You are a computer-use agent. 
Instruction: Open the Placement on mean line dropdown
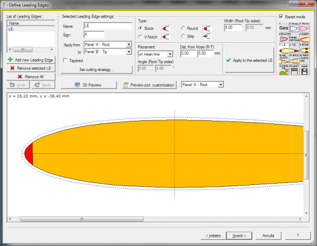[170, 54]
